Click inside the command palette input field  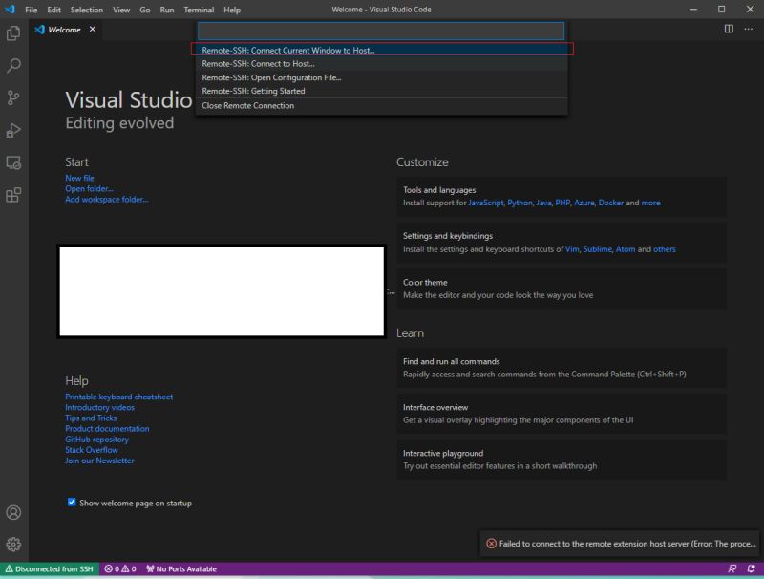pyautogui.click(x=378, y=31)
